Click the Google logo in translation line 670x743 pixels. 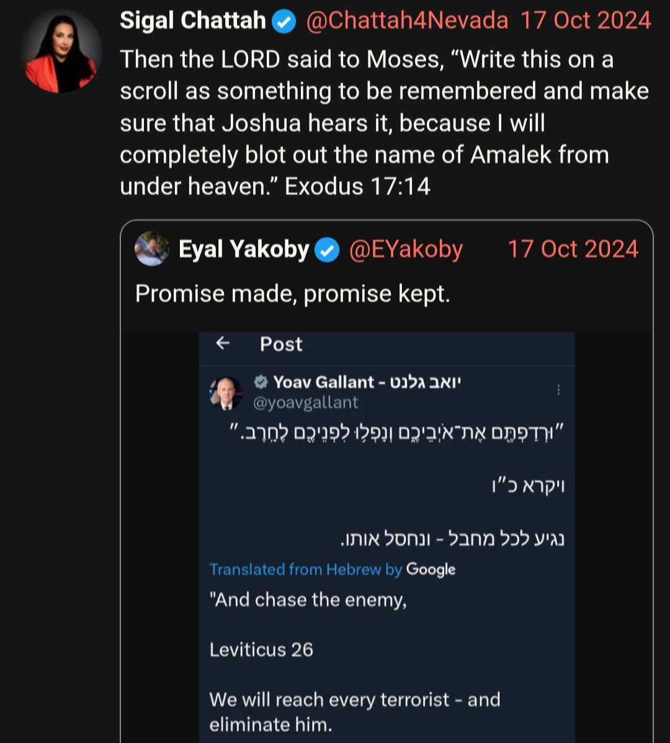pyautogui.click(x=431, y=569)
